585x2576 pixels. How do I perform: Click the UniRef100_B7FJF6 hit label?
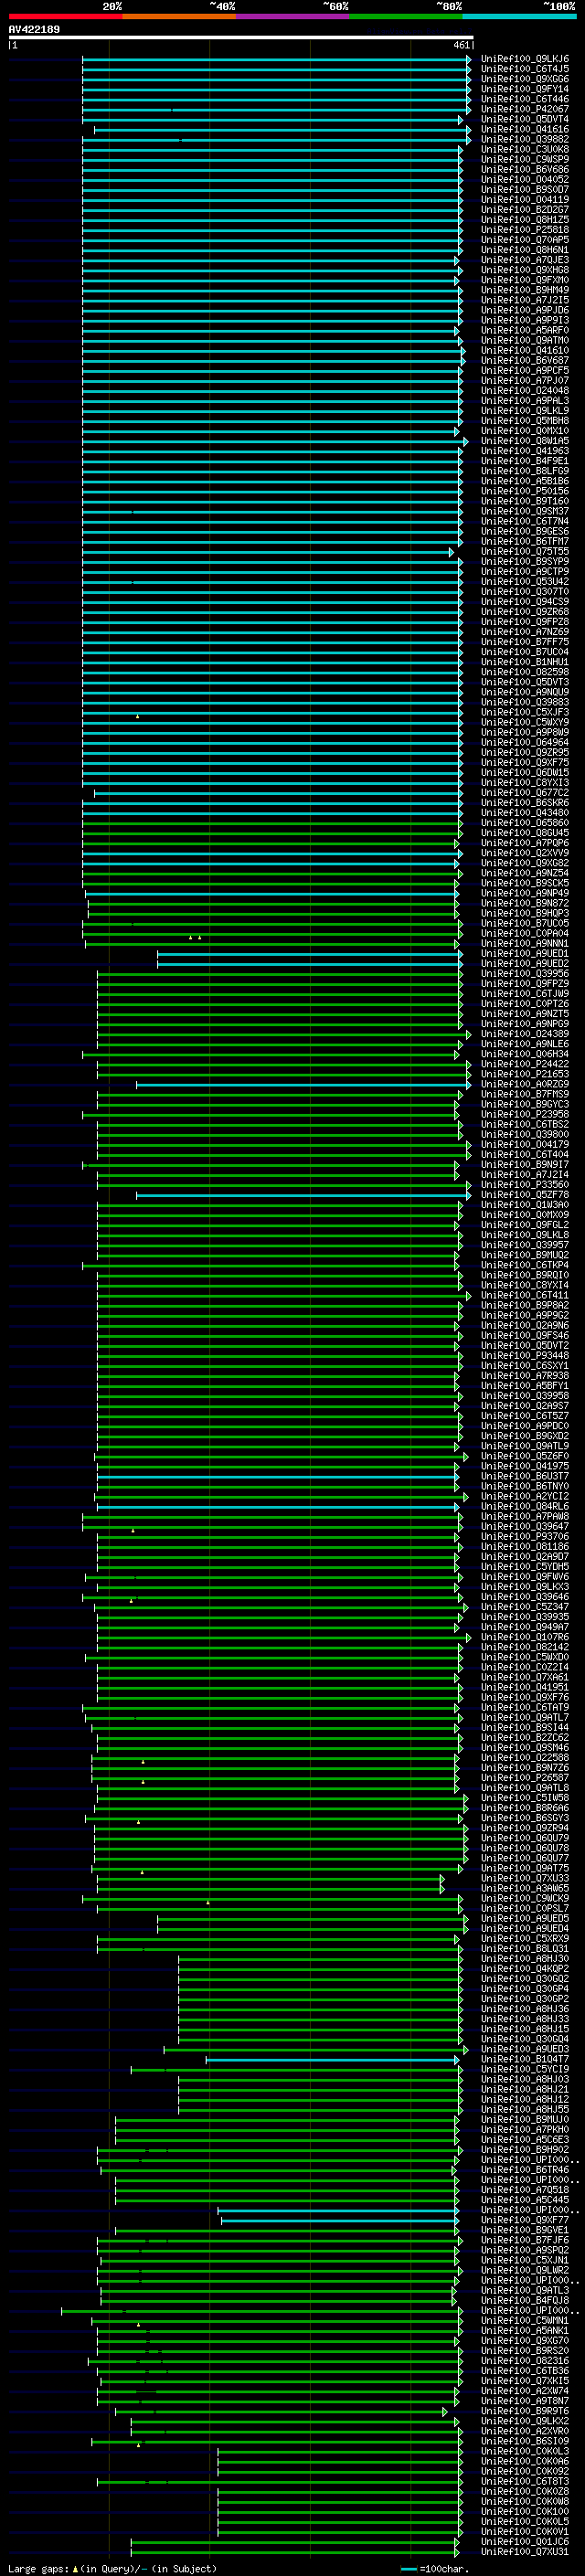pos(525,2240)
